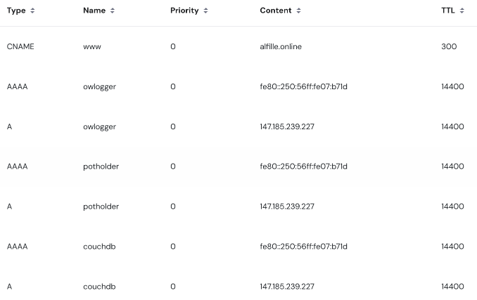477x300 pixels.
Task: Click the sort arrows next to Name
Action: coord(113,11)
